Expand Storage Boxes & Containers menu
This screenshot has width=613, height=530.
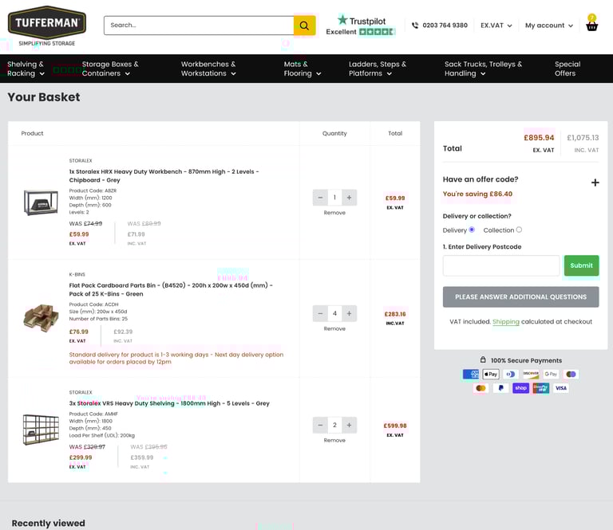[110, 69]
